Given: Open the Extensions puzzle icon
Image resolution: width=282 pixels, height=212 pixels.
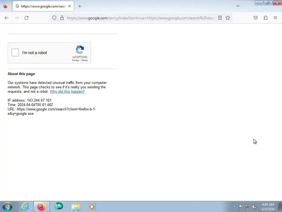Looking at the screenshot, I should pyautogui.click(x=265, y=18).
